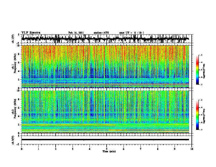Screen dimensions: 216x167
Task: Click the ch.1 voltage waveform trace
Action: (105, 39)
